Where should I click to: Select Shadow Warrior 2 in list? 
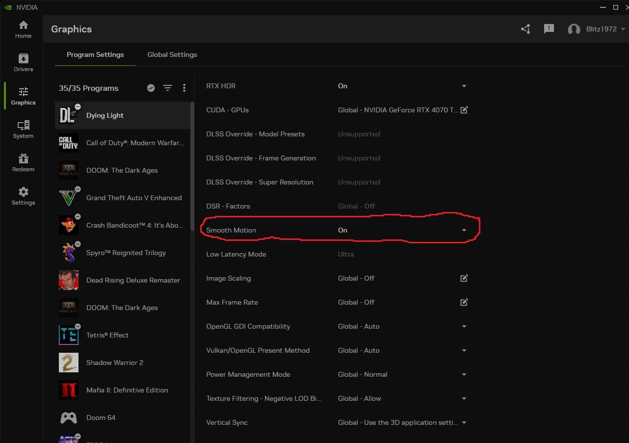(122, 363)
